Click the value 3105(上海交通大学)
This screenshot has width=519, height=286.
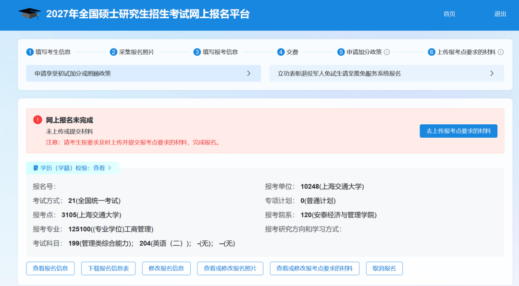[91, 215]
